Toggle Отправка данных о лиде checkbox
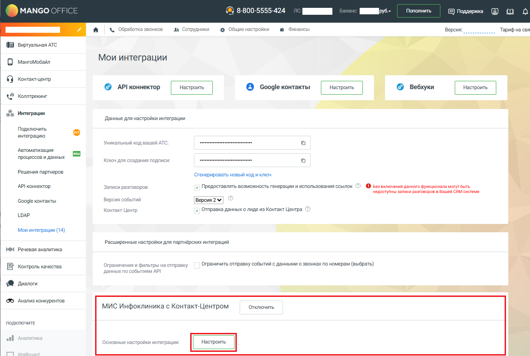The width and height of the screenshot is (530, 356). click(x=197, y=211)
